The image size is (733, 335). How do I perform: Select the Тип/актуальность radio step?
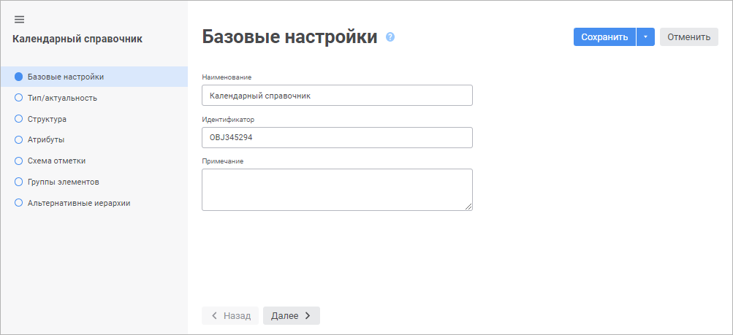coord(19,98)
